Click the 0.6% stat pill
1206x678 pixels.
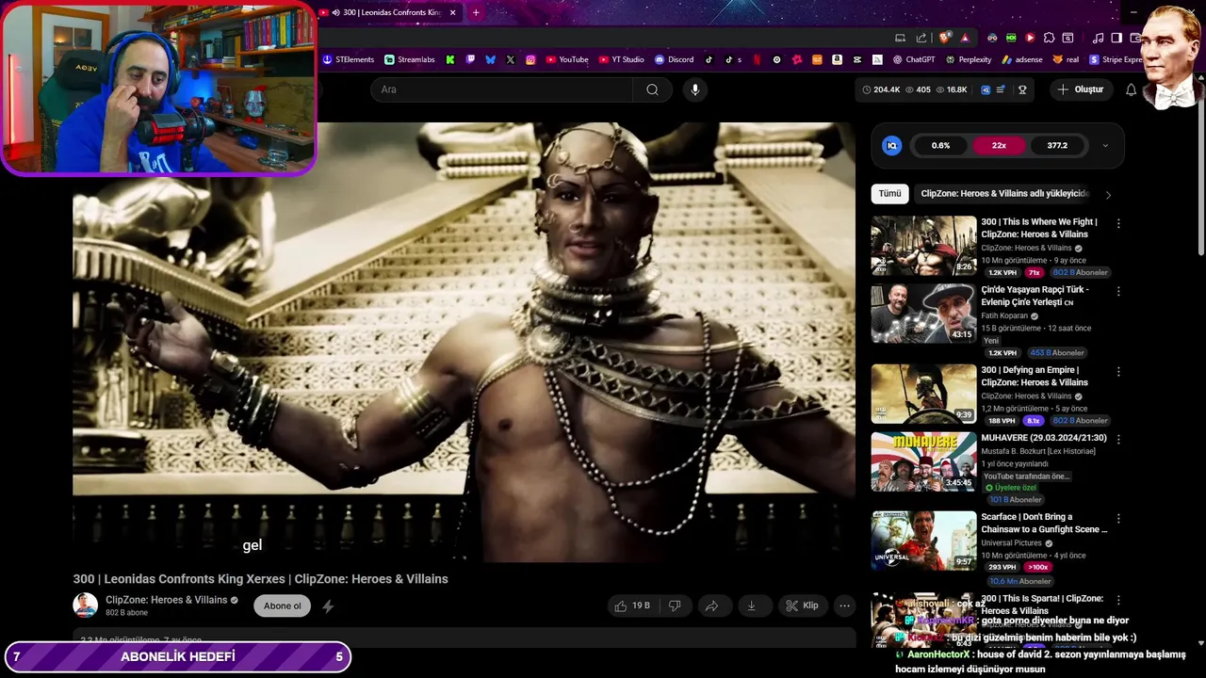940,145
